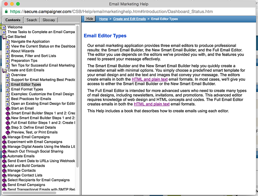Click the Navigate the Application page icon
This screenshot has width=258, height=196.
pyautogui.click(x=8, y=42)
